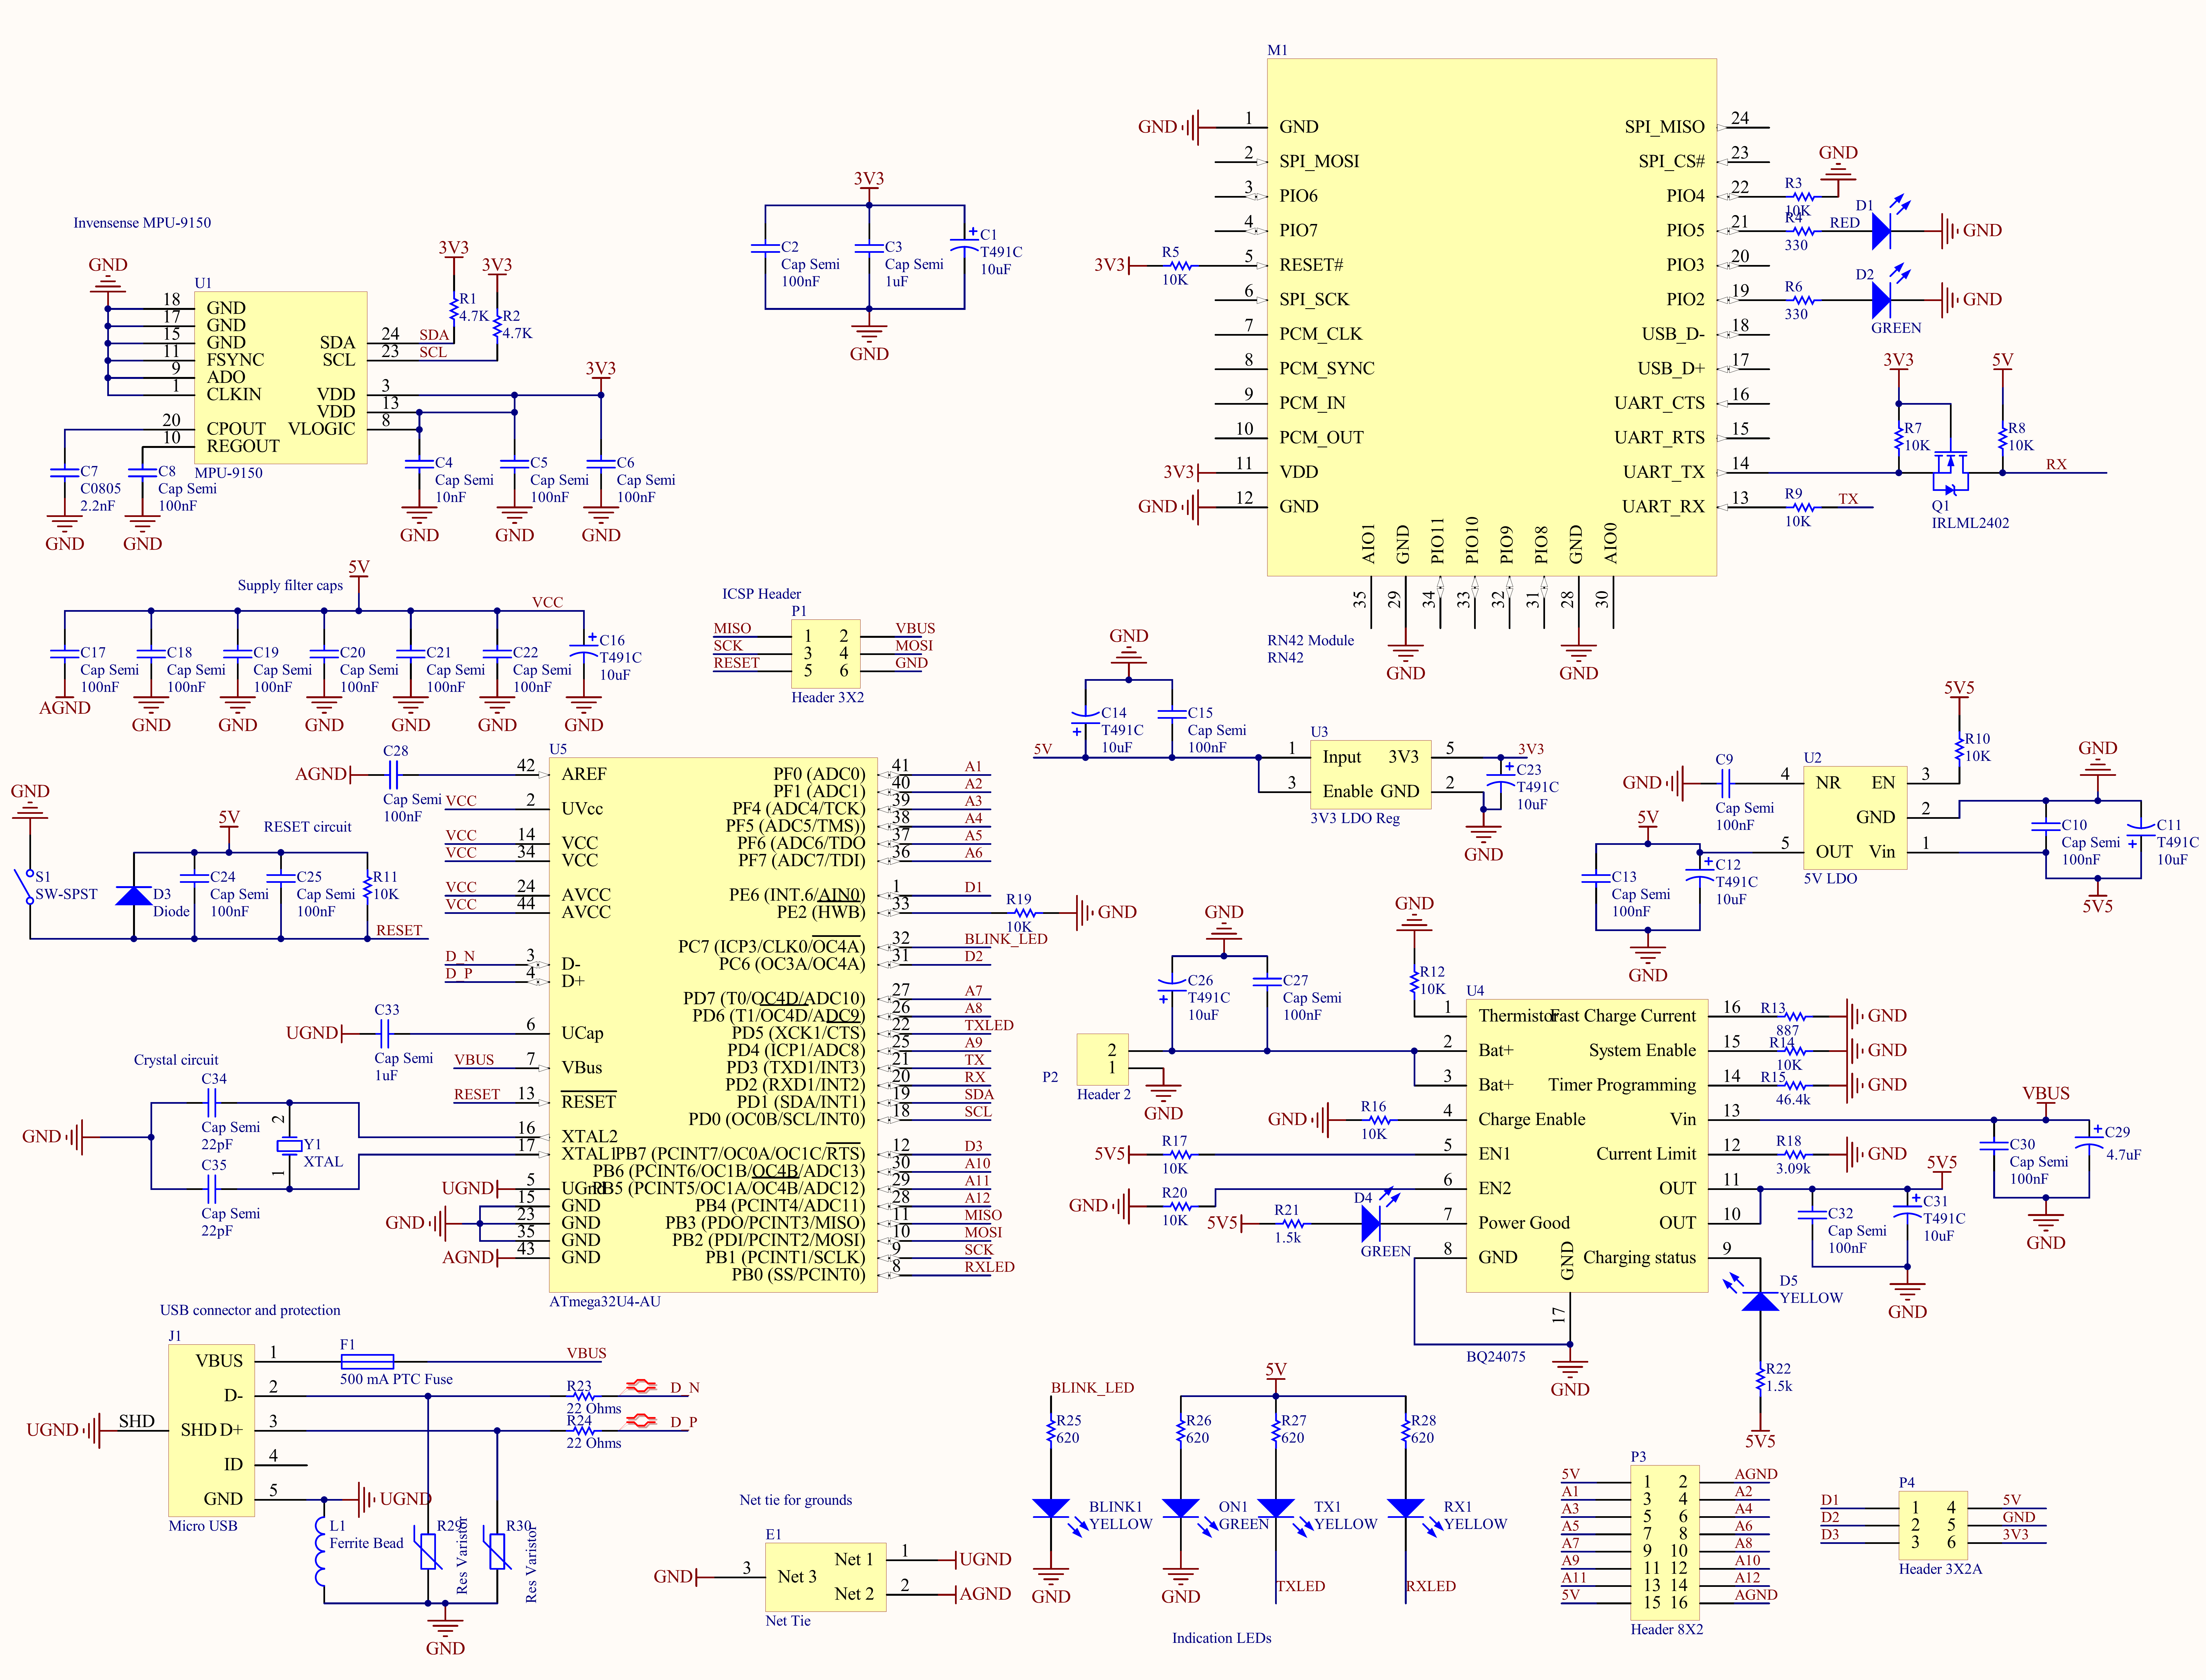Click the 'RXLED' net label under RX1
Image resolution: width=2206 pixels, height=1680 pixels.
[1430, 1586]
